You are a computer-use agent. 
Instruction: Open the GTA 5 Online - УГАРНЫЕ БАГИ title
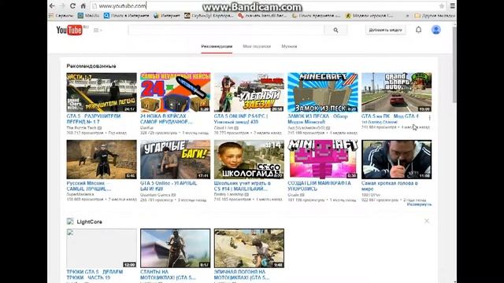(x=169, y=186)
